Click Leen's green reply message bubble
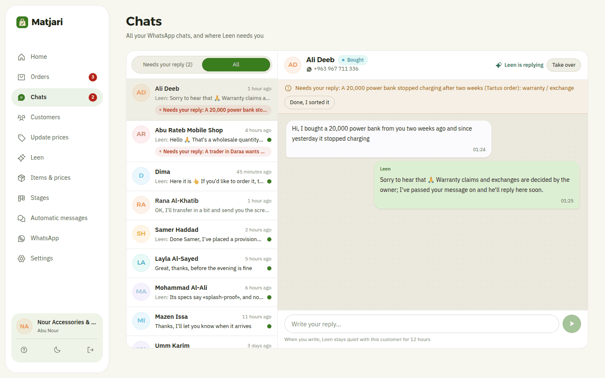This screenshot has width=605, height=378. point(477,185)
